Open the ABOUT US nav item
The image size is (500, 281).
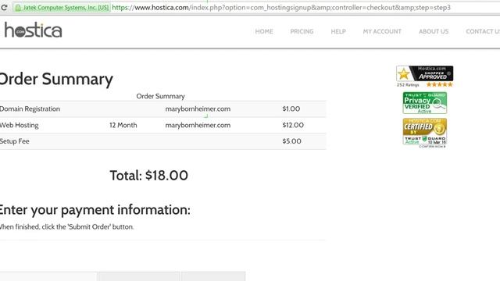434,31
